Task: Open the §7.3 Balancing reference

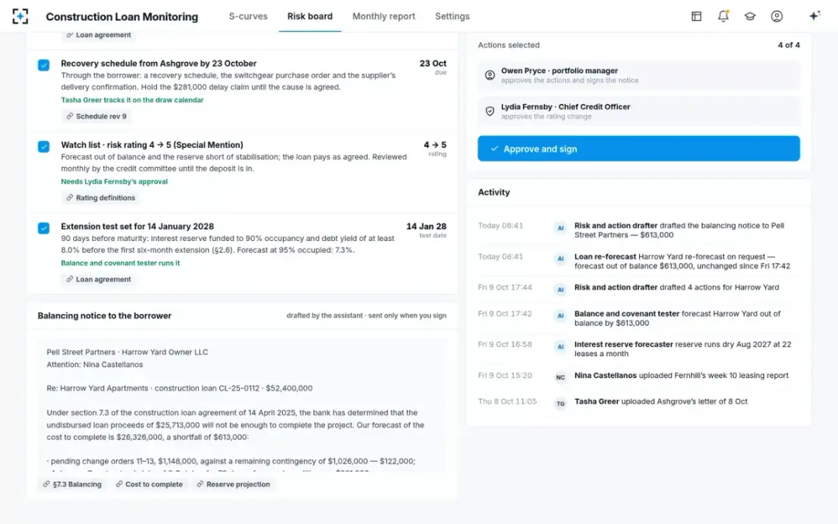Action: coord(72,484)
